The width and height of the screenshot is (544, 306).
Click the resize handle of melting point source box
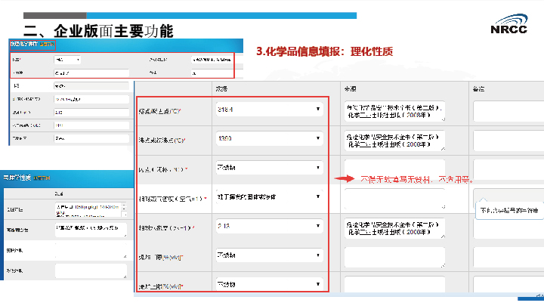pyautogui.click(x=443, y=119)
